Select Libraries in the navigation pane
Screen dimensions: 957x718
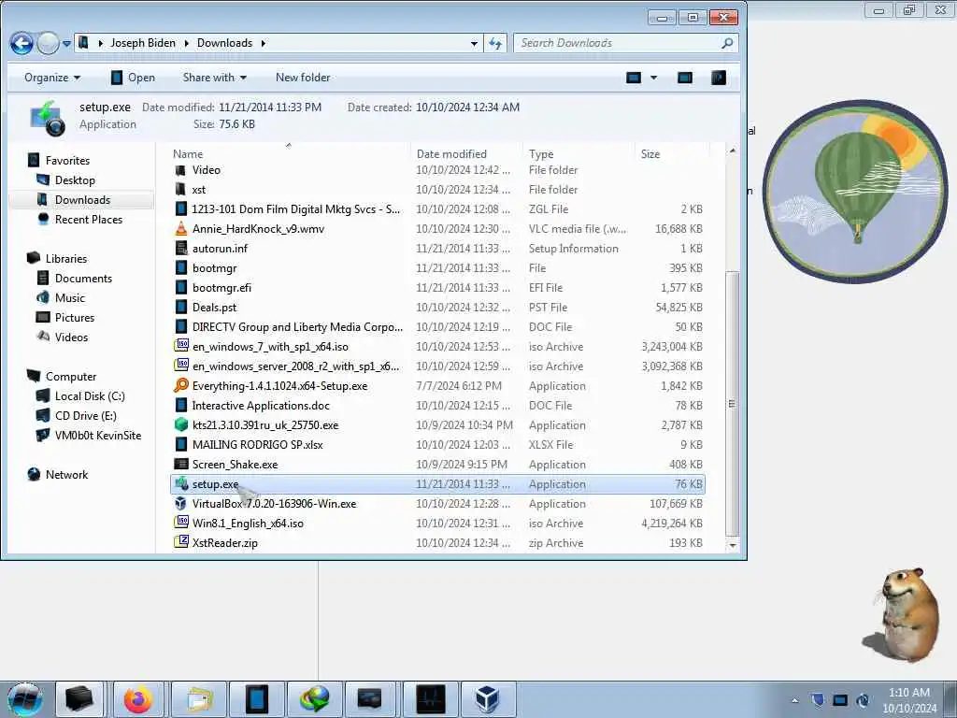pos(66,259)
